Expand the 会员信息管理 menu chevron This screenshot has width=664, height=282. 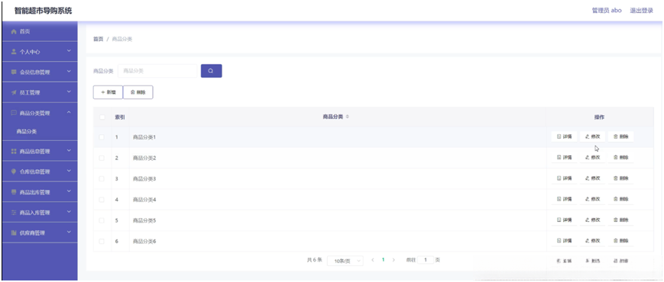pyautogui.click(x=69, y=72)
